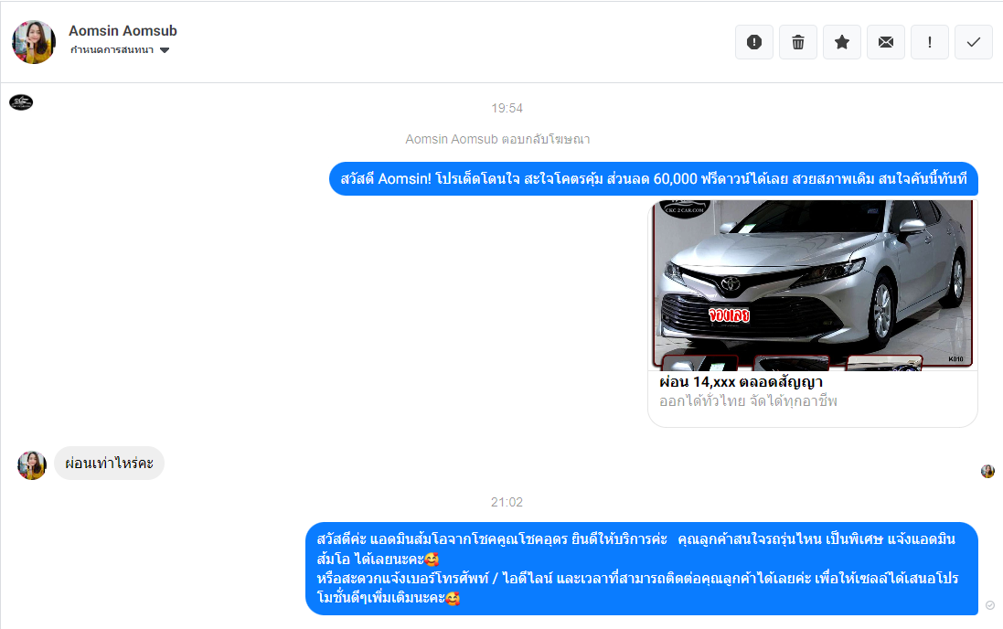This screenshot has width=1003, height=629.
Task: Click the 19:54 timestamp
Action: coord(507,108)
